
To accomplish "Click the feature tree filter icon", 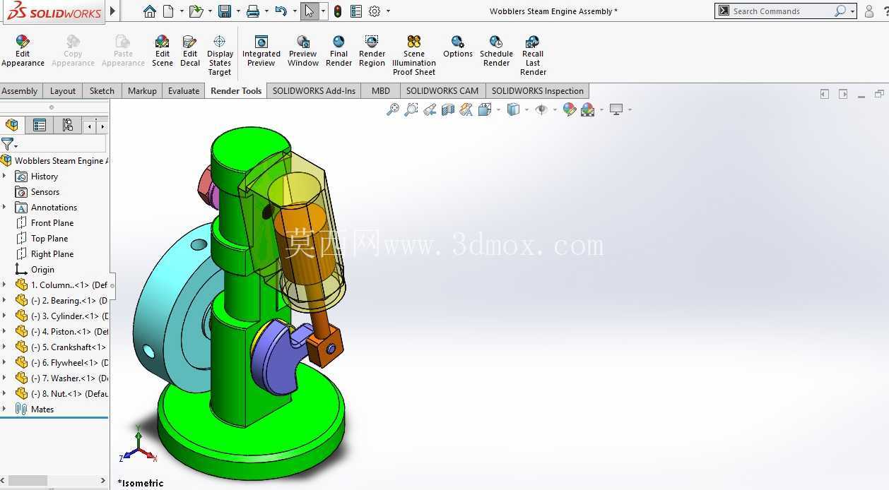I will pyautogui.click(x=7, y=144).
